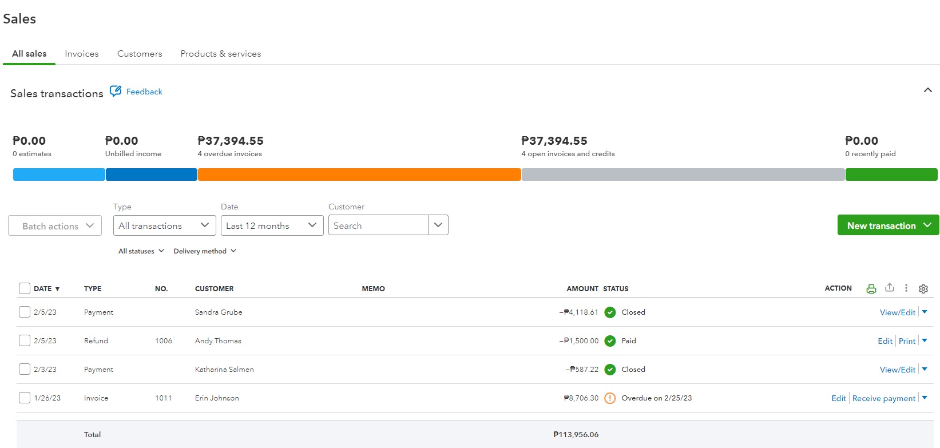This screenshot has height=448, width=940.
Task: Switch to the Invoices tab
Action: click(82, 54)
